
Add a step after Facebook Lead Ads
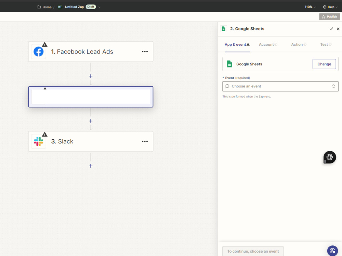[91, 76]
